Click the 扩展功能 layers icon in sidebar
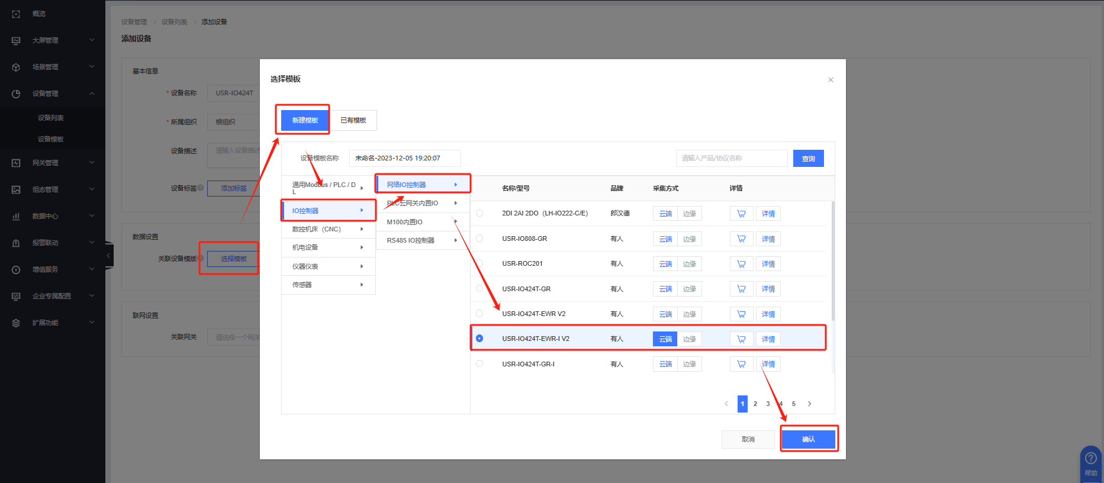This screenshot has height=483, width=1104. click(16, 323)
